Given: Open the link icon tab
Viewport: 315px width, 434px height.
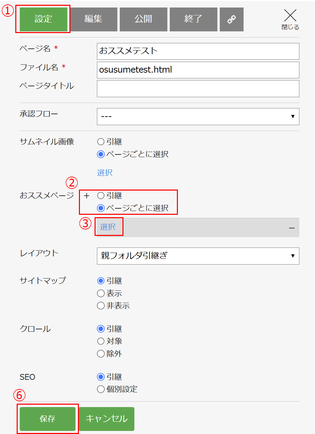Looking at the screenshot, I should (232, 19).
